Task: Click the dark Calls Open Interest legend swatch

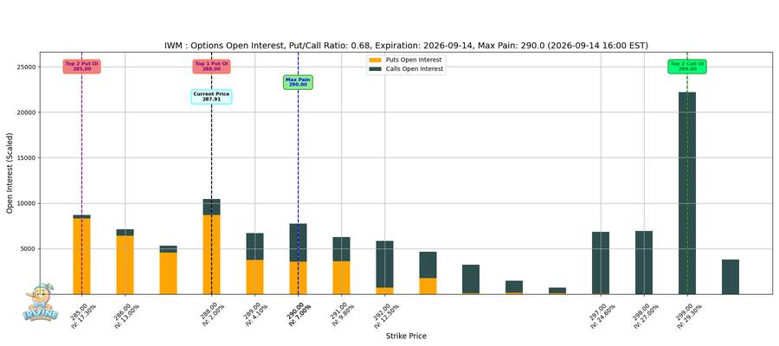Action: (375, 69)
